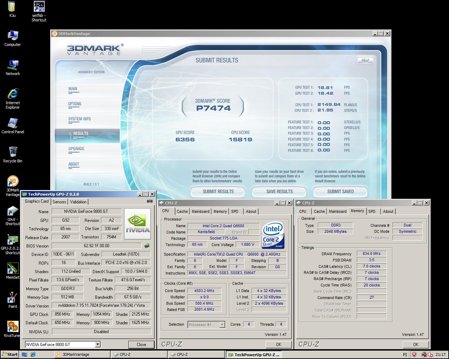Open the Start menu
Screen dimensions: 449x359
click(10, 354)
